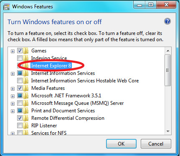Select the Windows Features title bar icon

7,7
